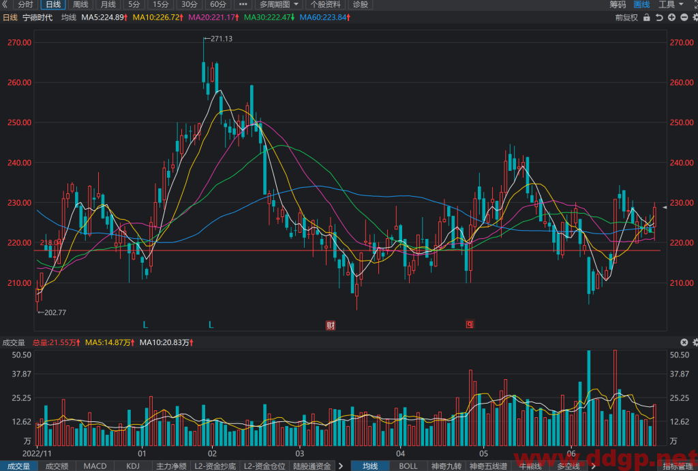Select KDJ indicator tab
Screen dimensions: 698x471
pos(133,466)
